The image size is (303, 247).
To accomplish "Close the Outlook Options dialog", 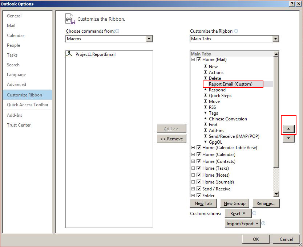I will pos(298,4).
